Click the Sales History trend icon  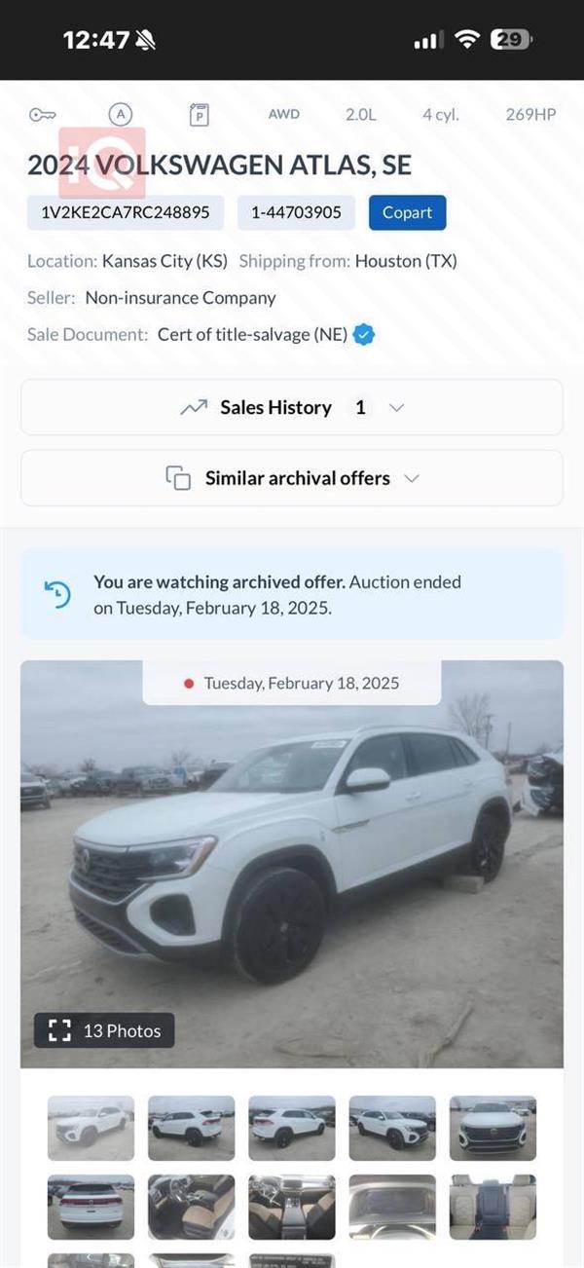pyautogui.click(x=194, y=408)
